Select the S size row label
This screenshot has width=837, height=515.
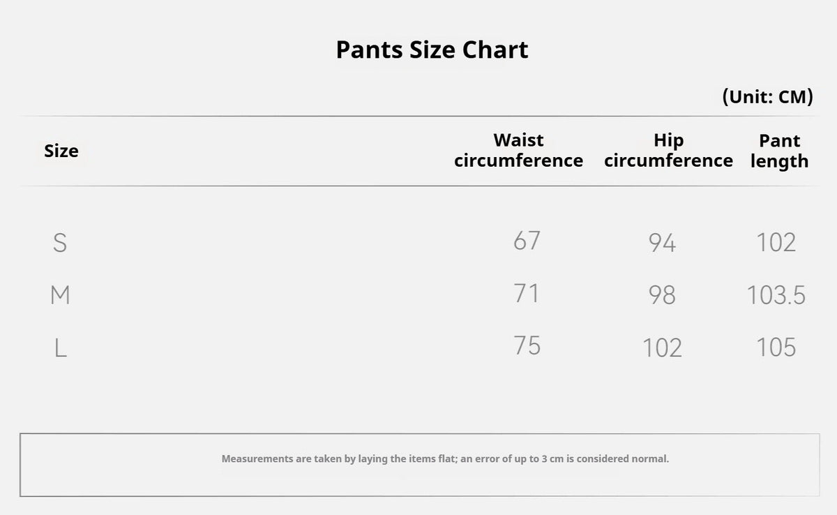60,243
